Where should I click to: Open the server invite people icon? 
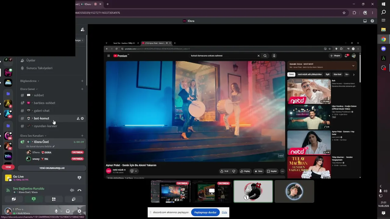[x=82, y=30]
